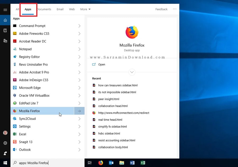Screen dimensions: 238x167
Task: Click the devices icon below the Notebook icon
Action: tap(5, 41)
